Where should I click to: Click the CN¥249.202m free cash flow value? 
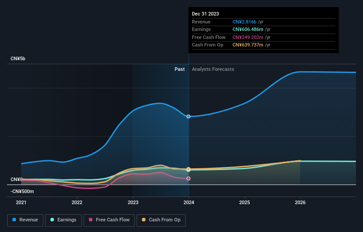click(248, 37)
